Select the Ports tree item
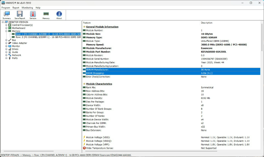264x157 pixels. pos(15,58)
